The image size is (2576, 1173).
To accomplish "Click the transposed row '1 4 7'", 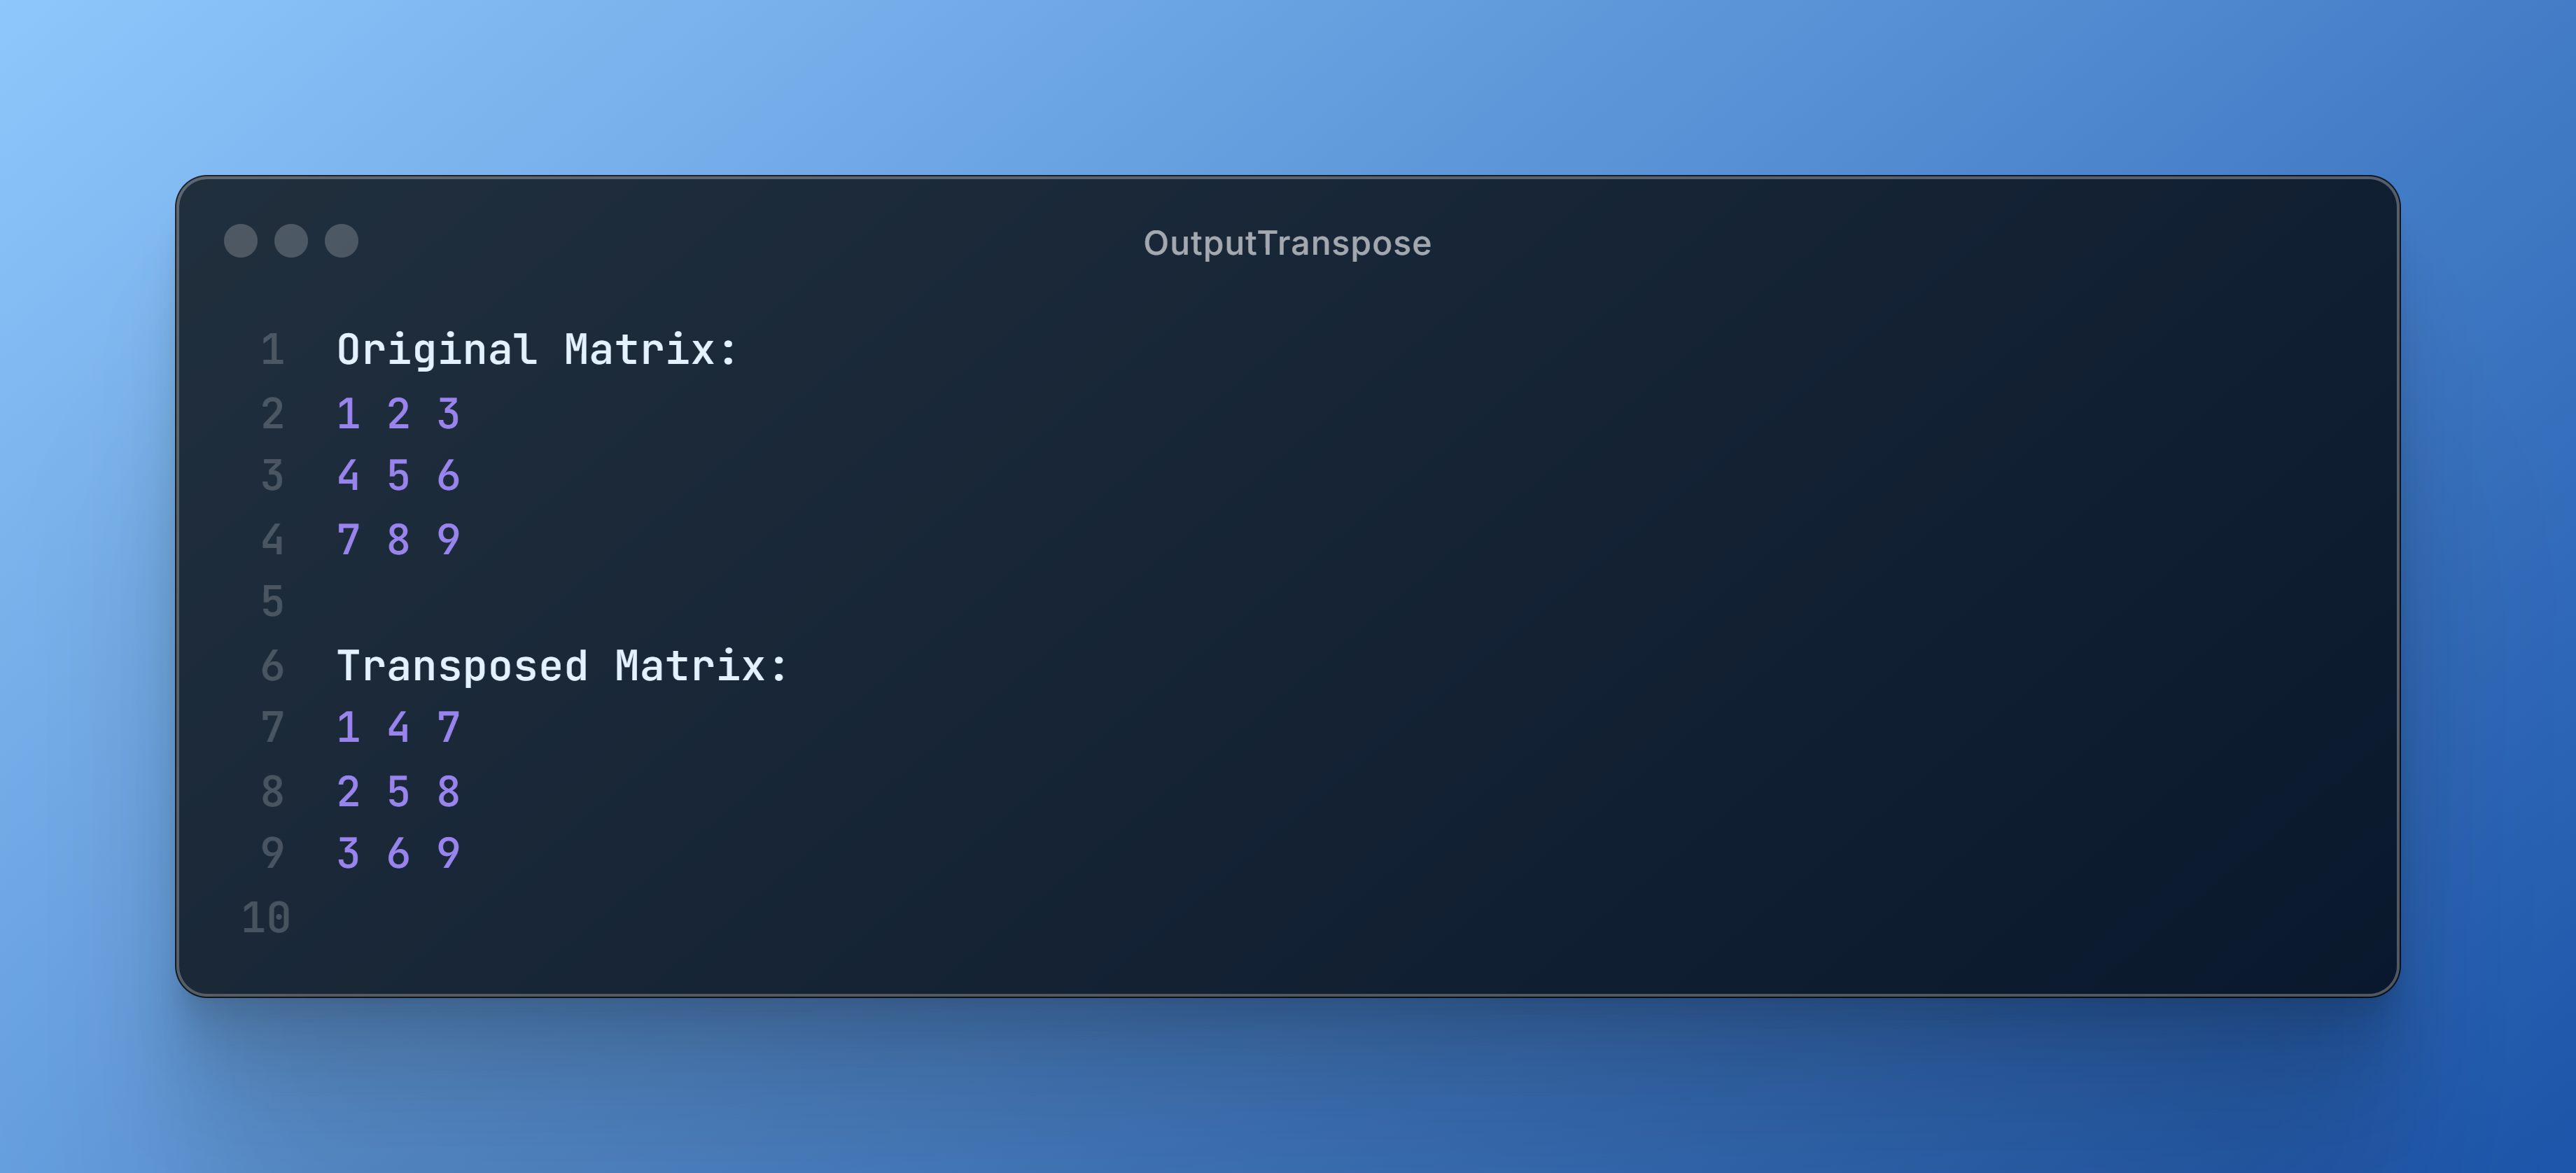I will (x=398, y=728).
